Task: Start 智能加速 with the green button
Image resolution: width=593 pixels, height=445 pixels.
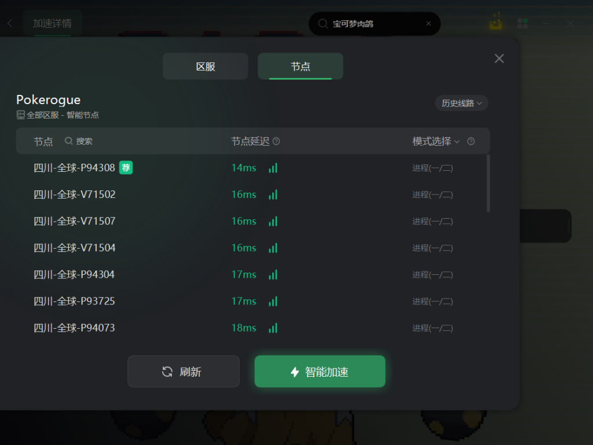Action: tap(320, 372)
